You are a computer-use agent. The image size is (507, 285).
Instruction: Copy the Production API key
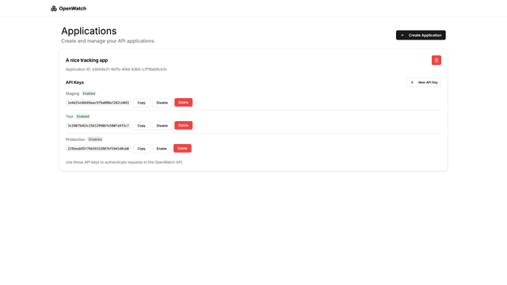141,149
